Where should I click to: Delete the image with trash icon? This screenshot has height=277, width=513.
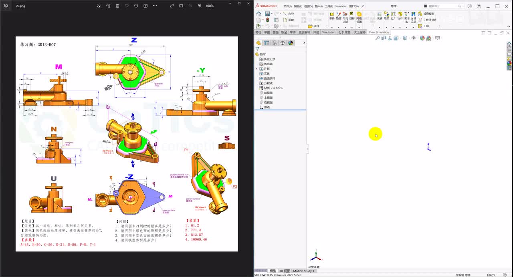tap(117, 6)
